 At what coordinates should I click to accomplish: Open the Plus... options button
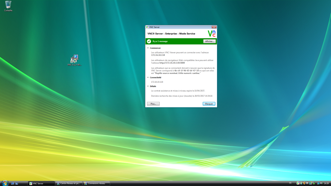153,104
